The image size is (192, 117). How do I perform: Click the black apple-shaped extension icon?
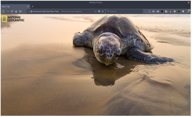tap(179, 12)
